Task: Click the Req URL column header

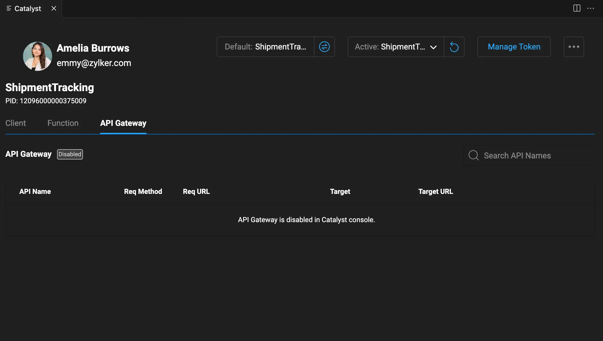Action: tap(196, 191)
